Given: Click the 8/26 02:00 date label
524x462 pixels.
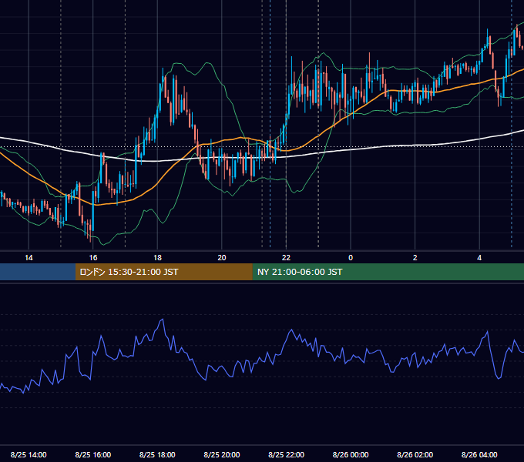Looking at the screenshot, I should coord(415,454).
